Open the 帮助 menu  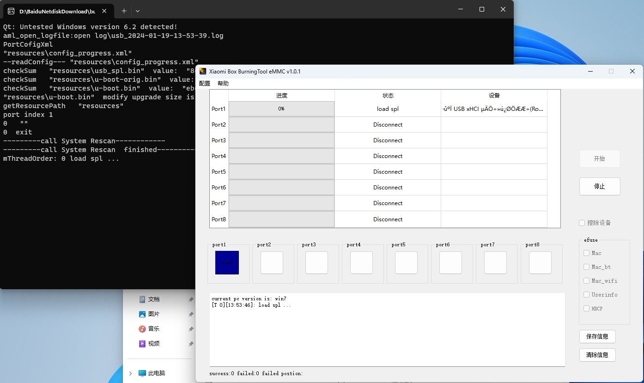[x=223, y=84]
